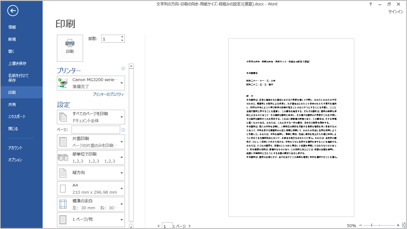Open the 標準の余白 margins dropdown

pyautogui.click(x=91, y=204)
